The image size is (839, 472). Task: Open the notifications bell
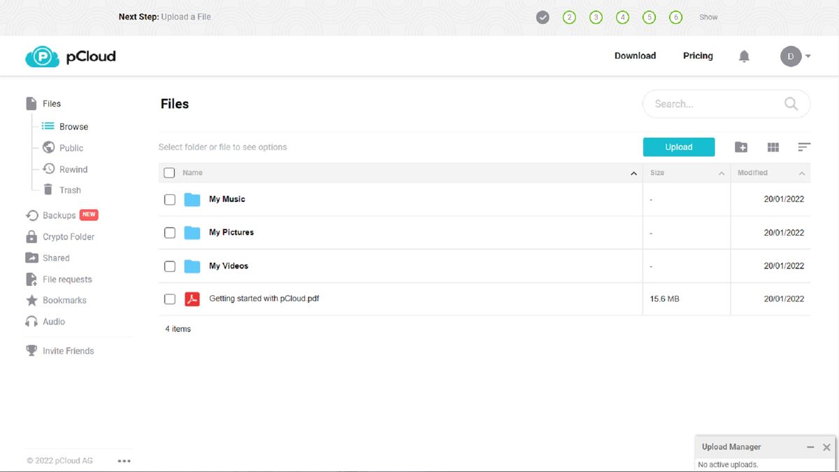(x=744, y=56)
